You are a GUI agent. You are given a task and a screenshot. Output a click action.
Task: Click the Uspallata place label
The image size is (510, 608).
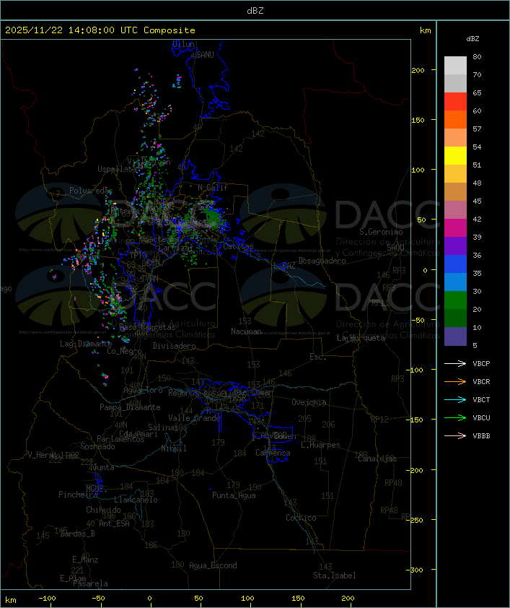click(x=117, y=169)
